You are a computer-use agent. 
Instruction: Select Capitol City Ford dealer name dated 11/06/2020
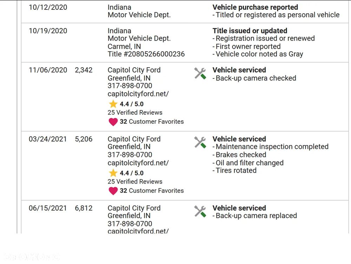point(134,70)
